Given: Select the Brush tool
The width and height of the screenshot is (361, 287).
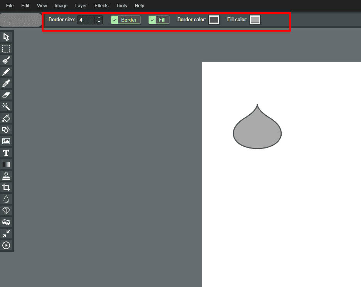Looking at the screenshot, I should 6,60.
